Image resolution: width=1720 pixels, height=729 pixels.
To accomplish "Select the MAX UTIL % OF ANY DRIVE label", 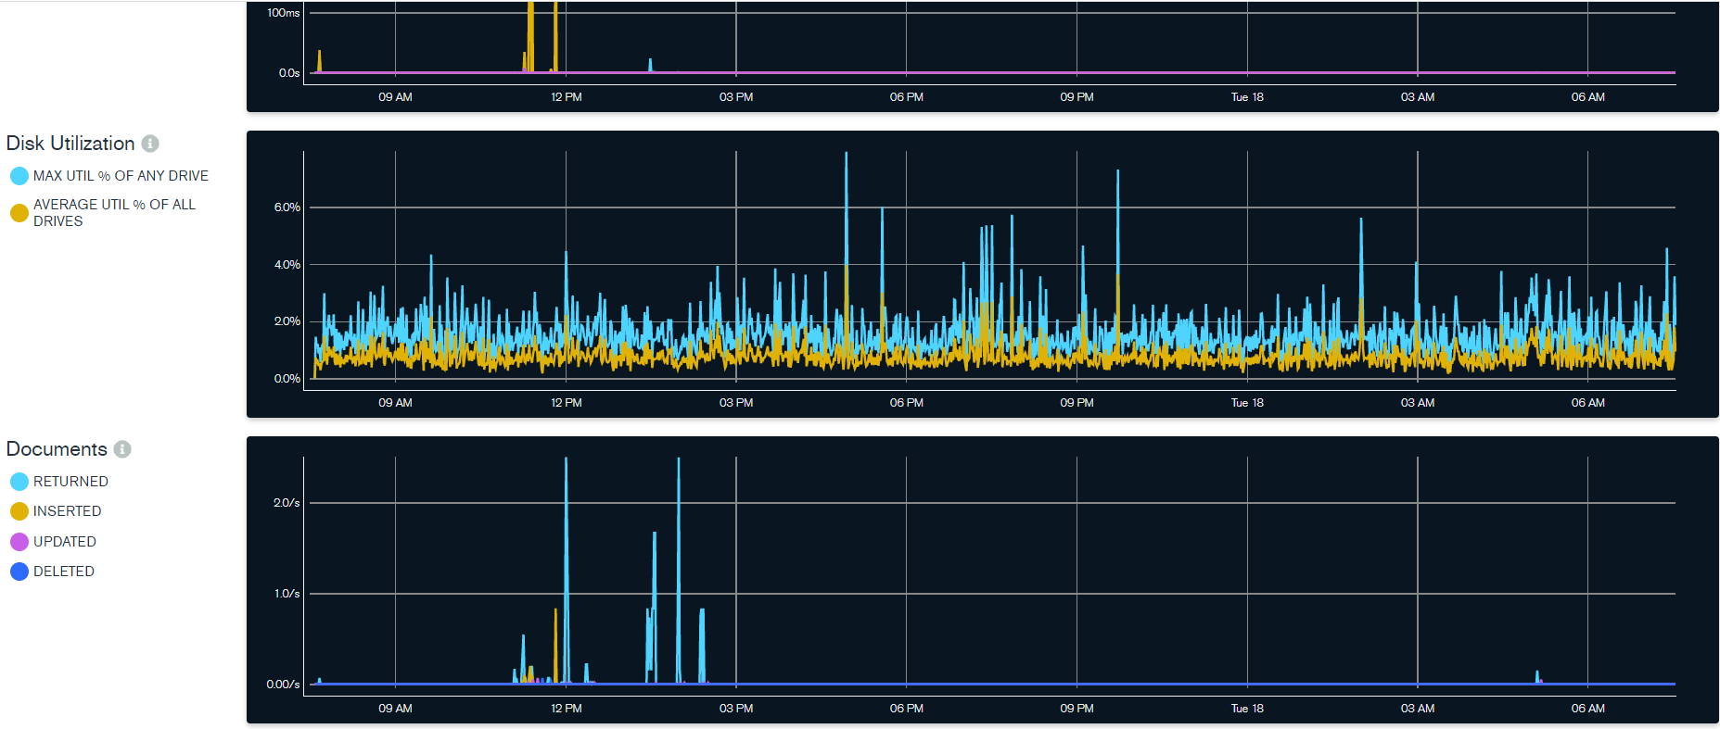I will click(x=121, y=176).
